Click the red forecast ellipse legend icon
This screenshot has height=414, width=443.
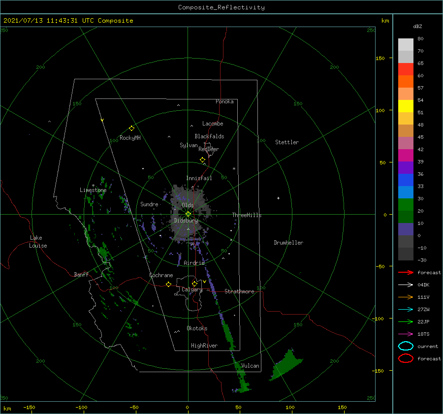tap(406, 358)
